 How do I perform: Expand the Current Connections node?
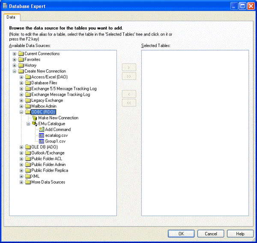[15, 54]
